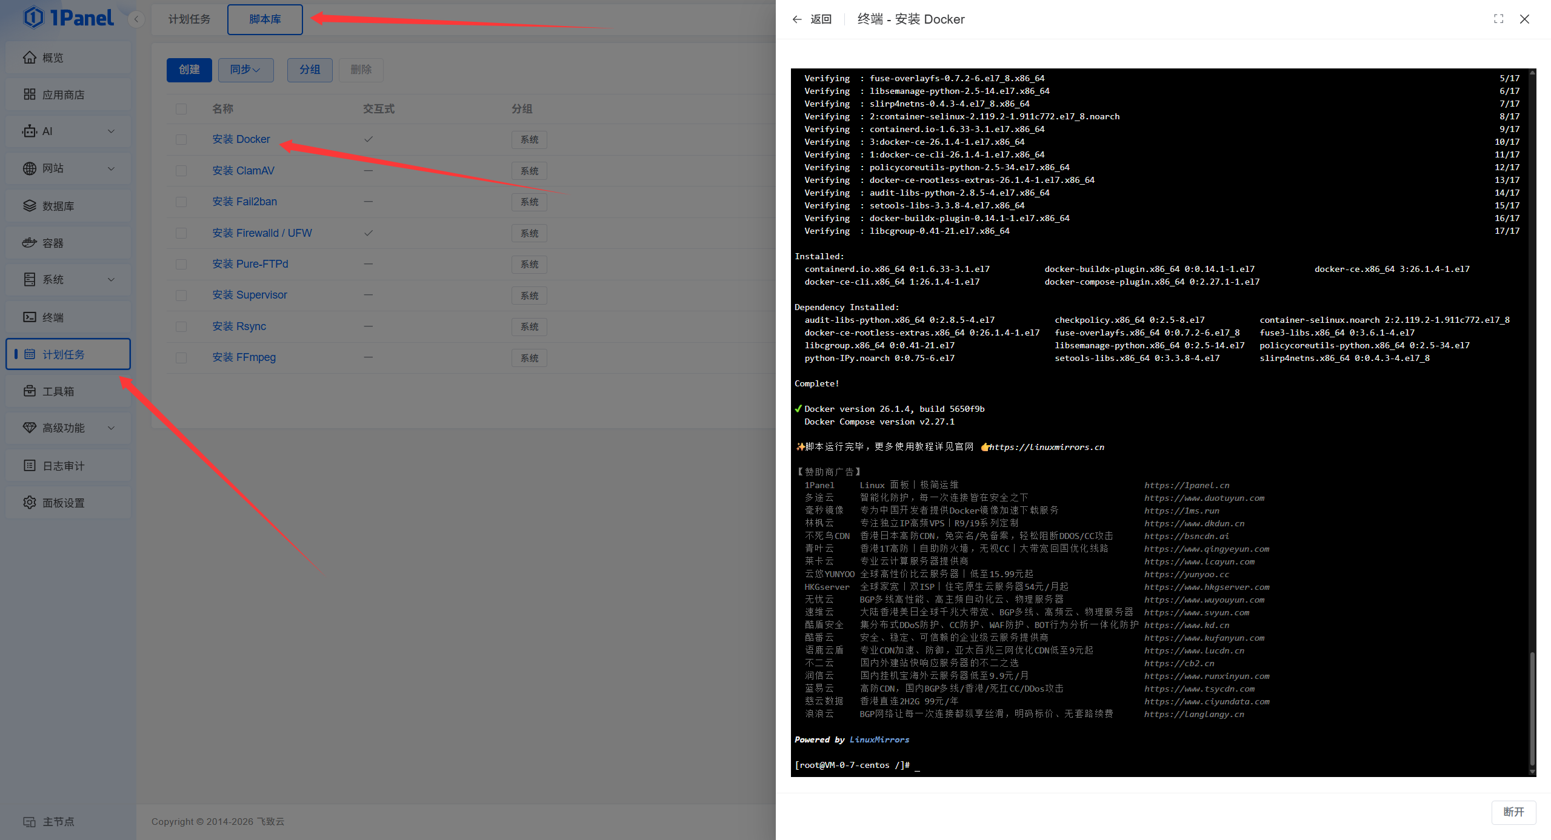The image size is (1551, 840).
Task: Click the back arrow next to 返回
Action: (797, 19)
